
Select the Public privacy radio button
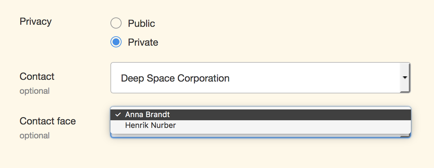pos(116,23)
